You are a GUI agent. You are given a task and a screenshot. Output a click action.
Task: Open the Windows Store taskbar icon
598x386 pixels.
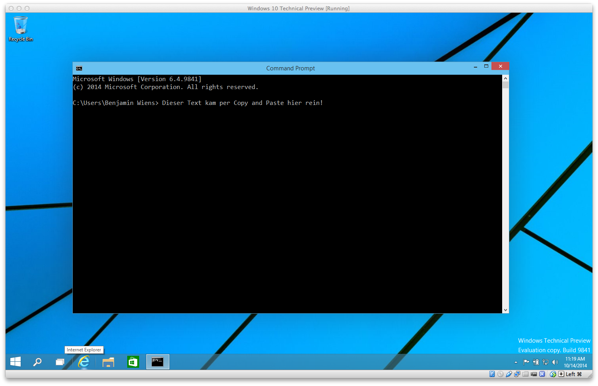point(133,362)
